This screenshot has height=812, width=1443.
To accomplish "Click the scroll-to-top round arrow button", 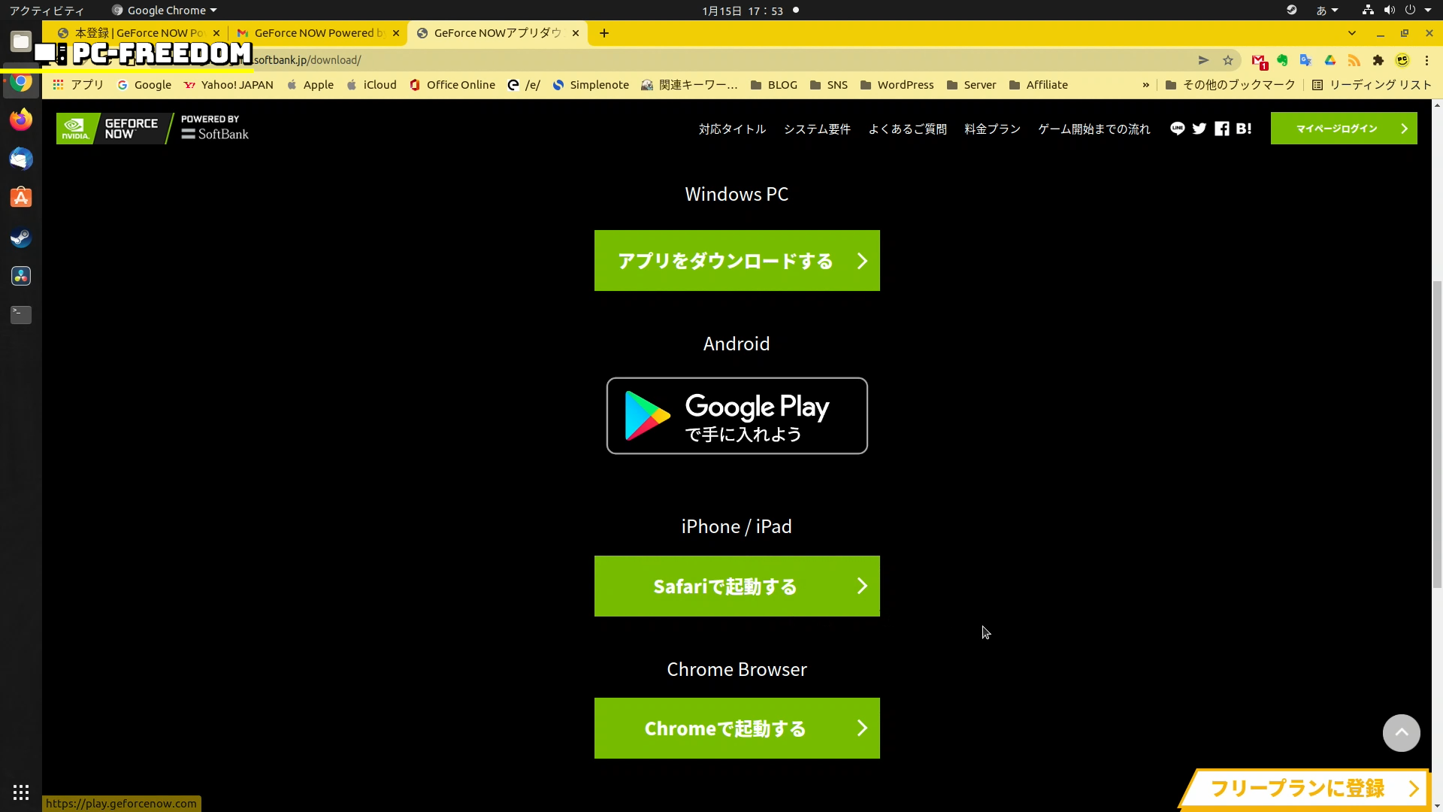I will (1401, 732).
